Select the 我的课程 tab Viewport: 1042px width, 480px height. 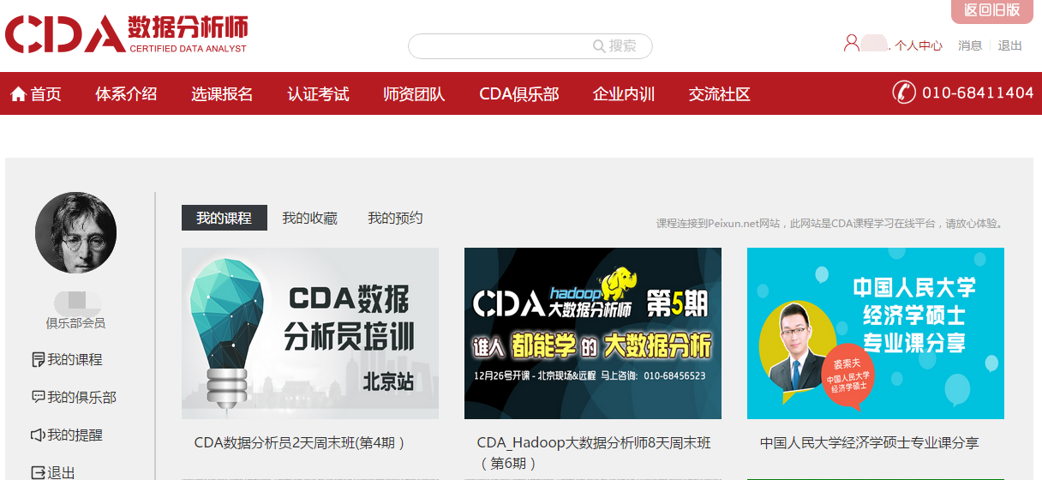pos(225,218)
